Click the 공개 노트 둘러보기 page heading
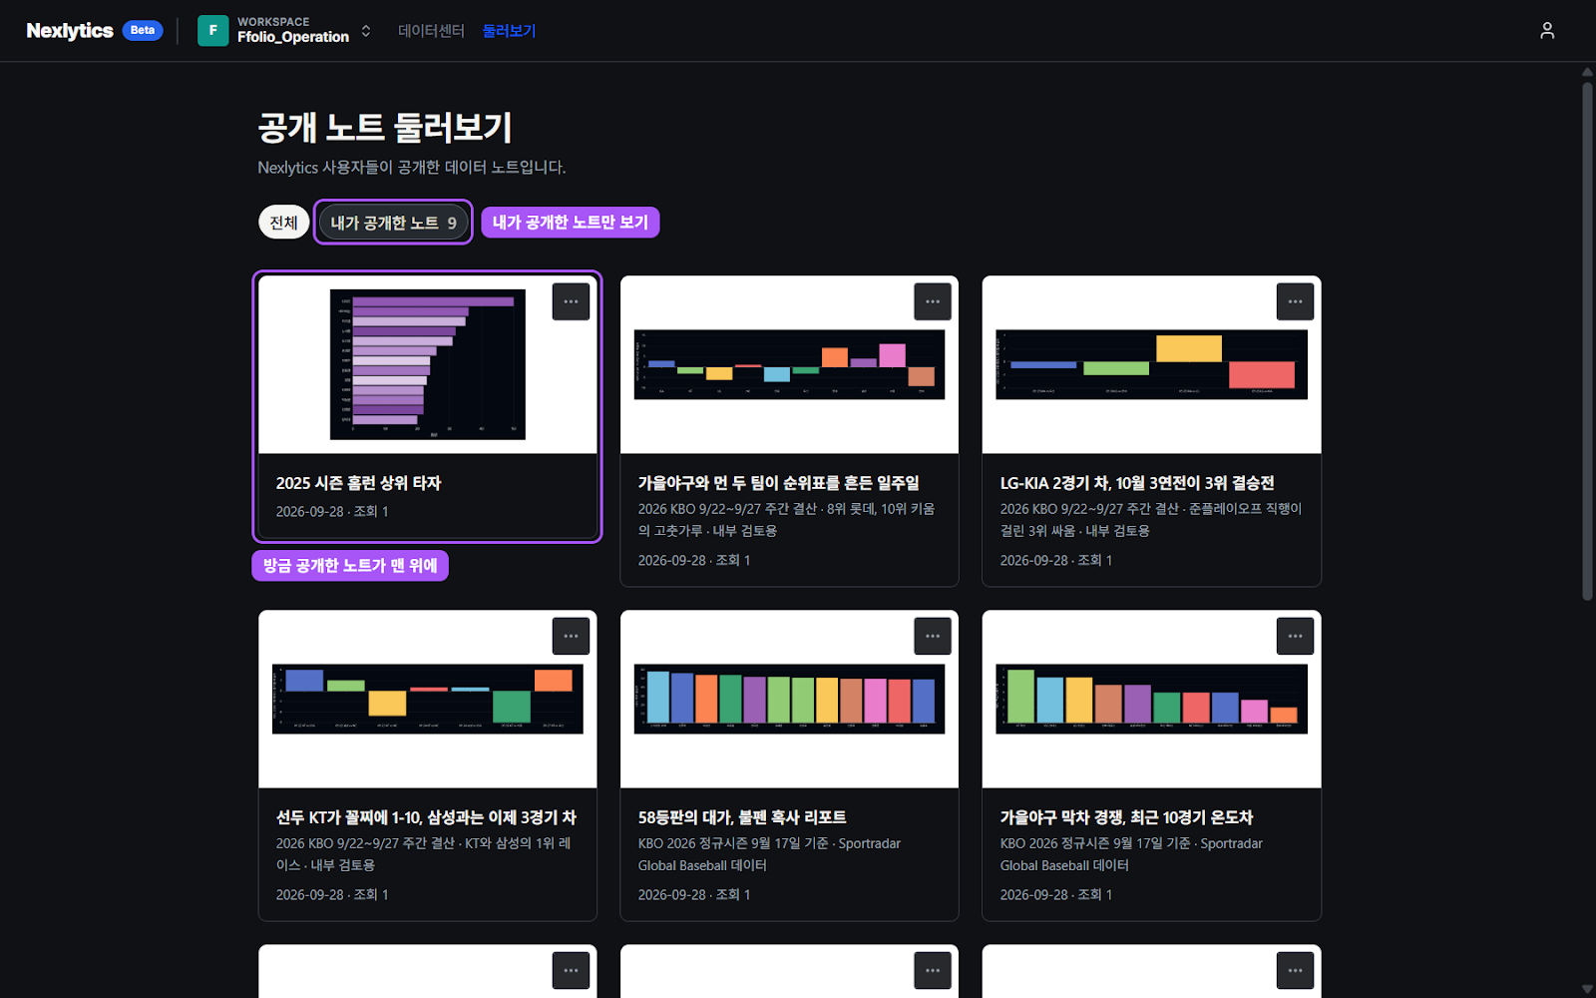This screenshot has width=1596, height=998. pyautogui.click(x=385, y=127)
